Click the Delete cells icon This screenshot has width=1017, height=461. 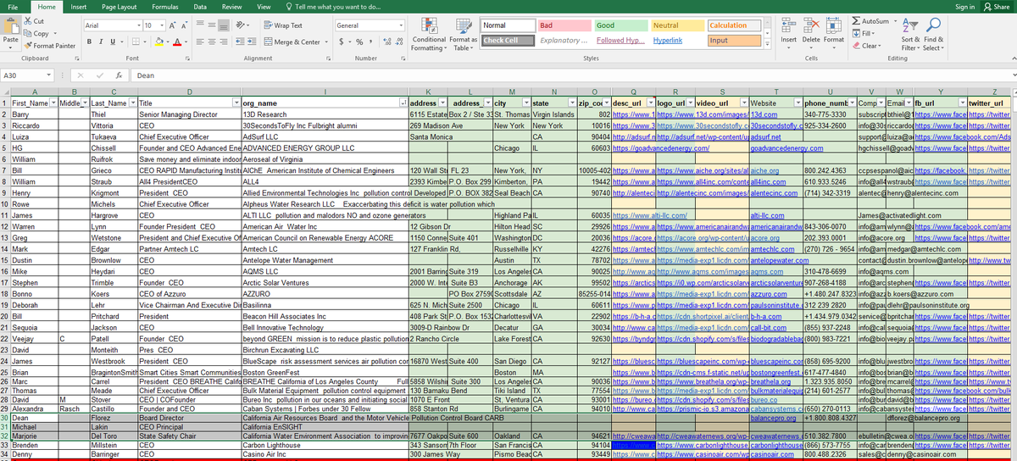click(x=810, y=24)
